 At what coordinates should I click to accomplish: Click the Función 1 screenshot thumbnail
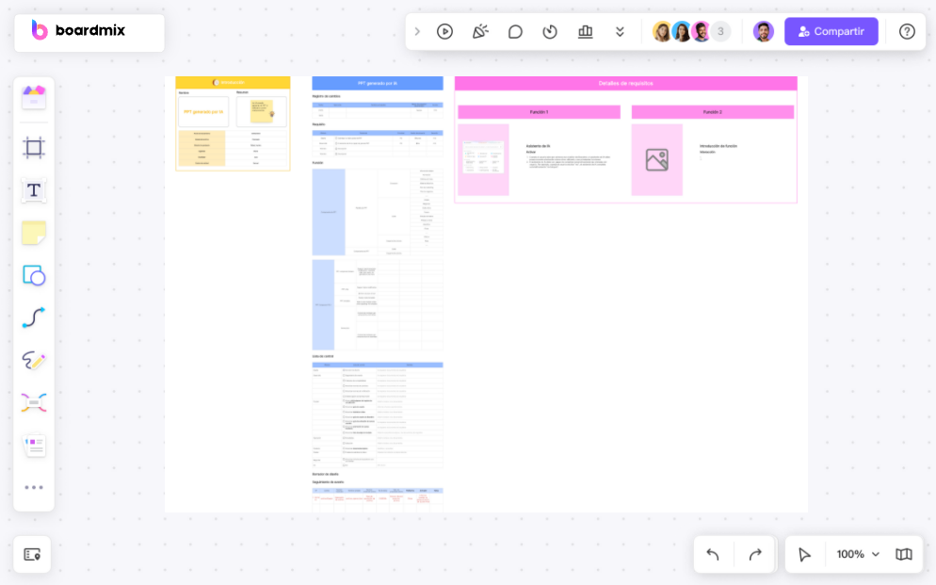[x=483, y=157]
